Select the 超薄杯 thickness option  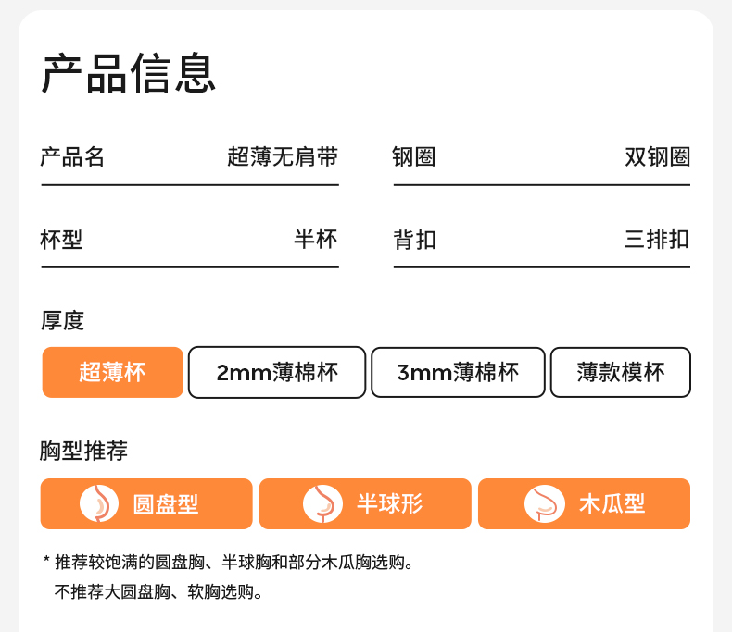click(x=112, y=372)
